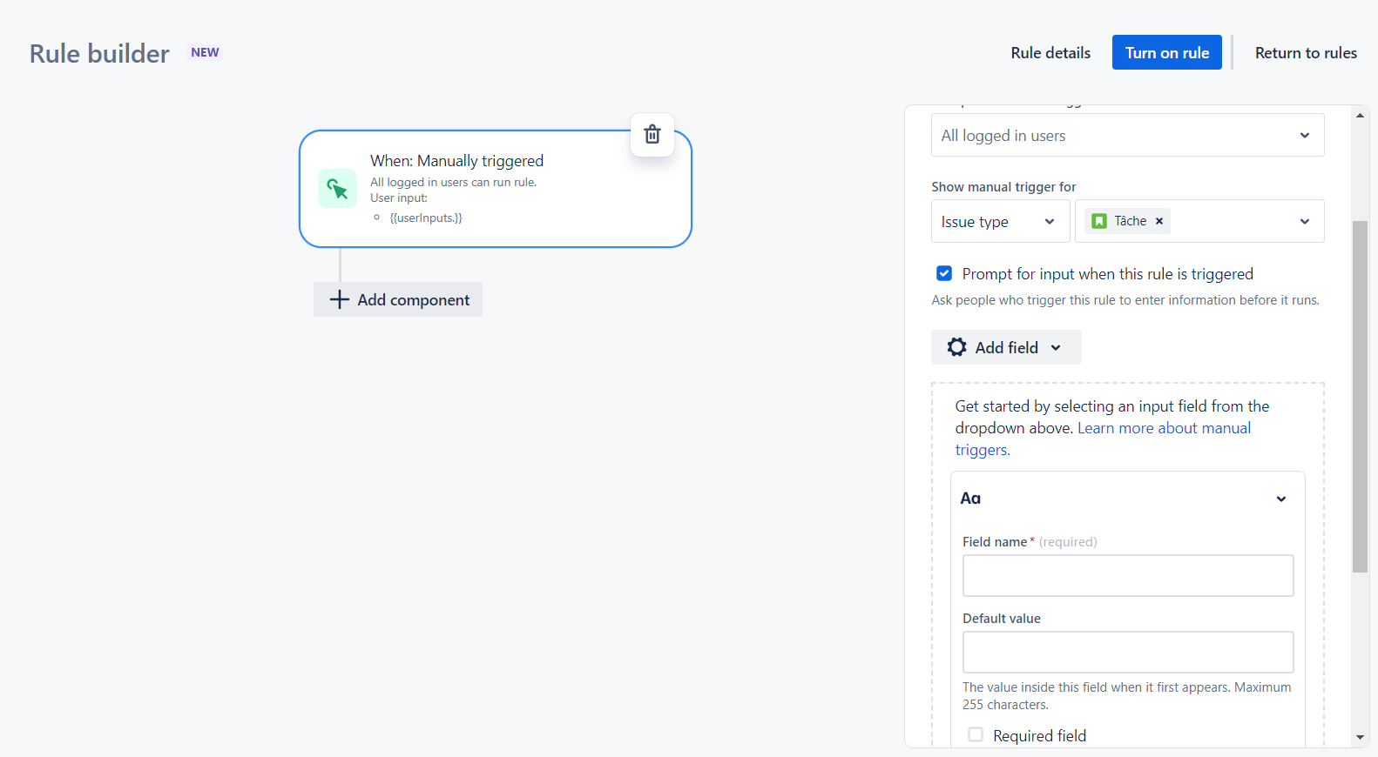Click the Turn on rule button

coord(1167,52)
